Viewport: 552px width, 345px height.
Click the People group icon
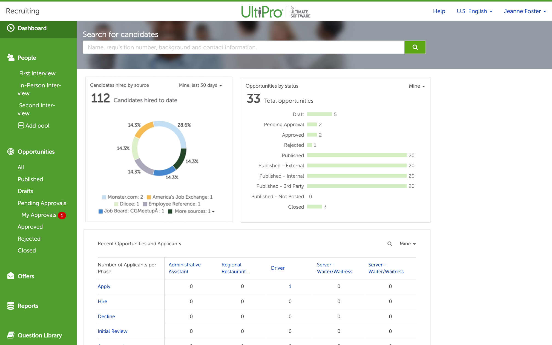pyautogui.click(x=11, y=58)
